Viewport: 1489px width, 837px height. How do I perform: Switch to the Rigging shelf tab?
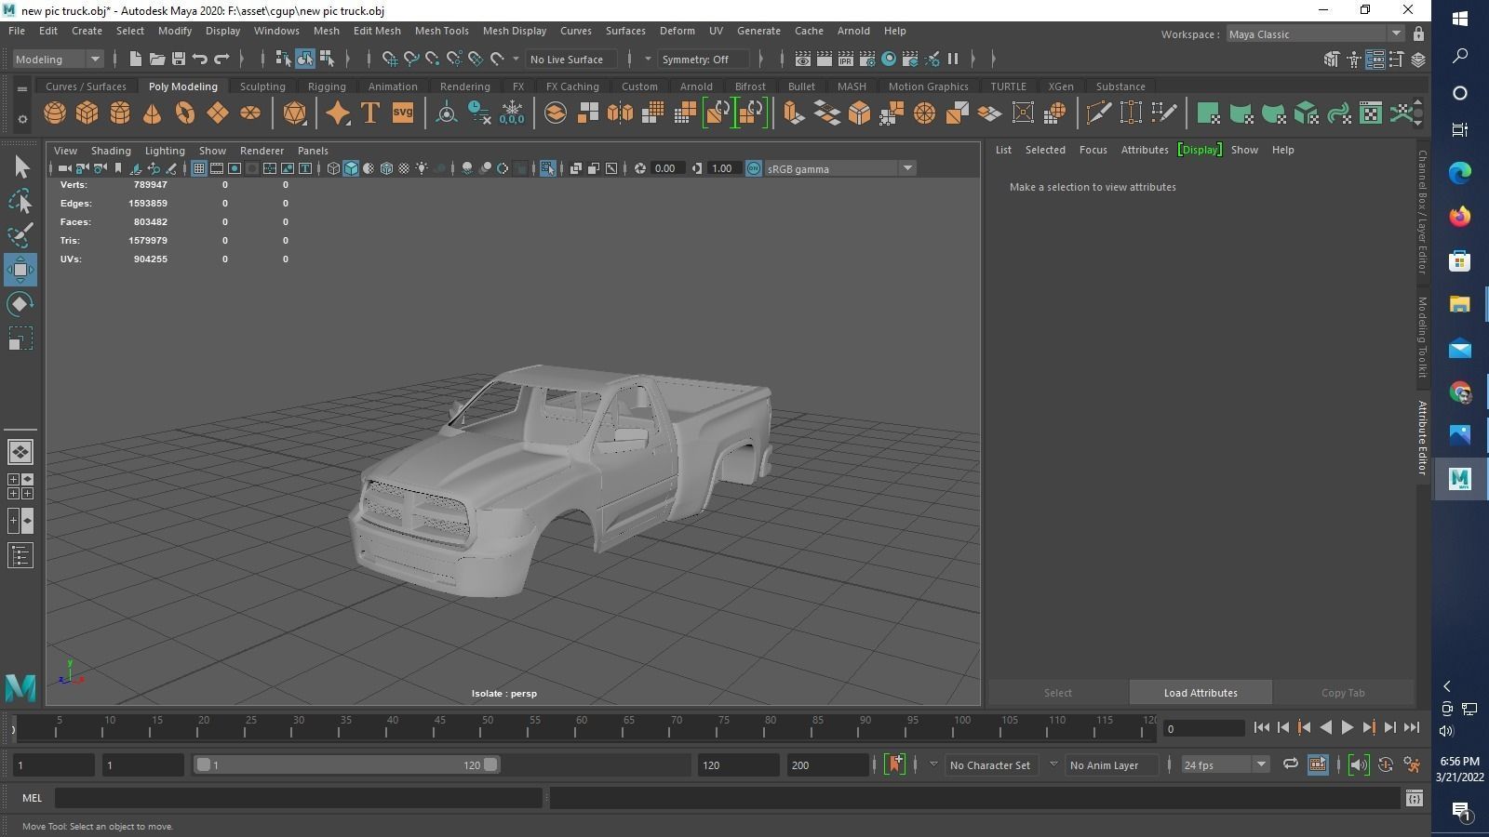click(327, 86)
